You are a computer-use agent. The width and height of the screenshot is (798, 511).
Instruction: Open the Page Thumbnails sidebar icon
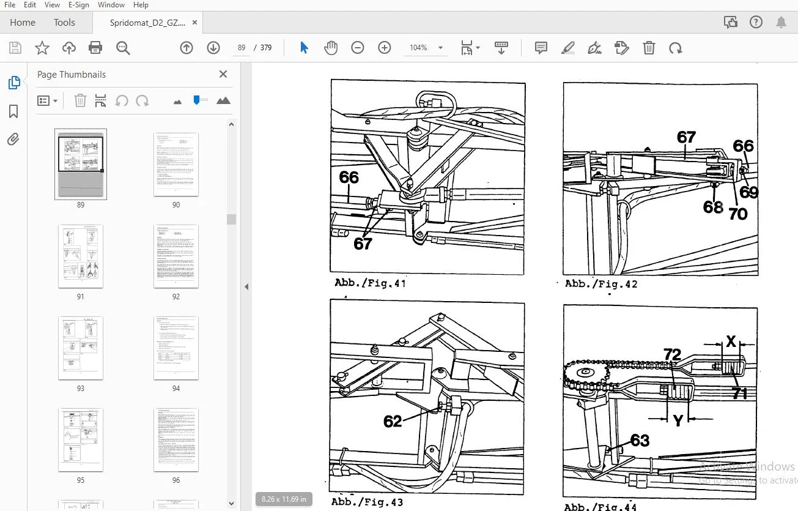13,83
